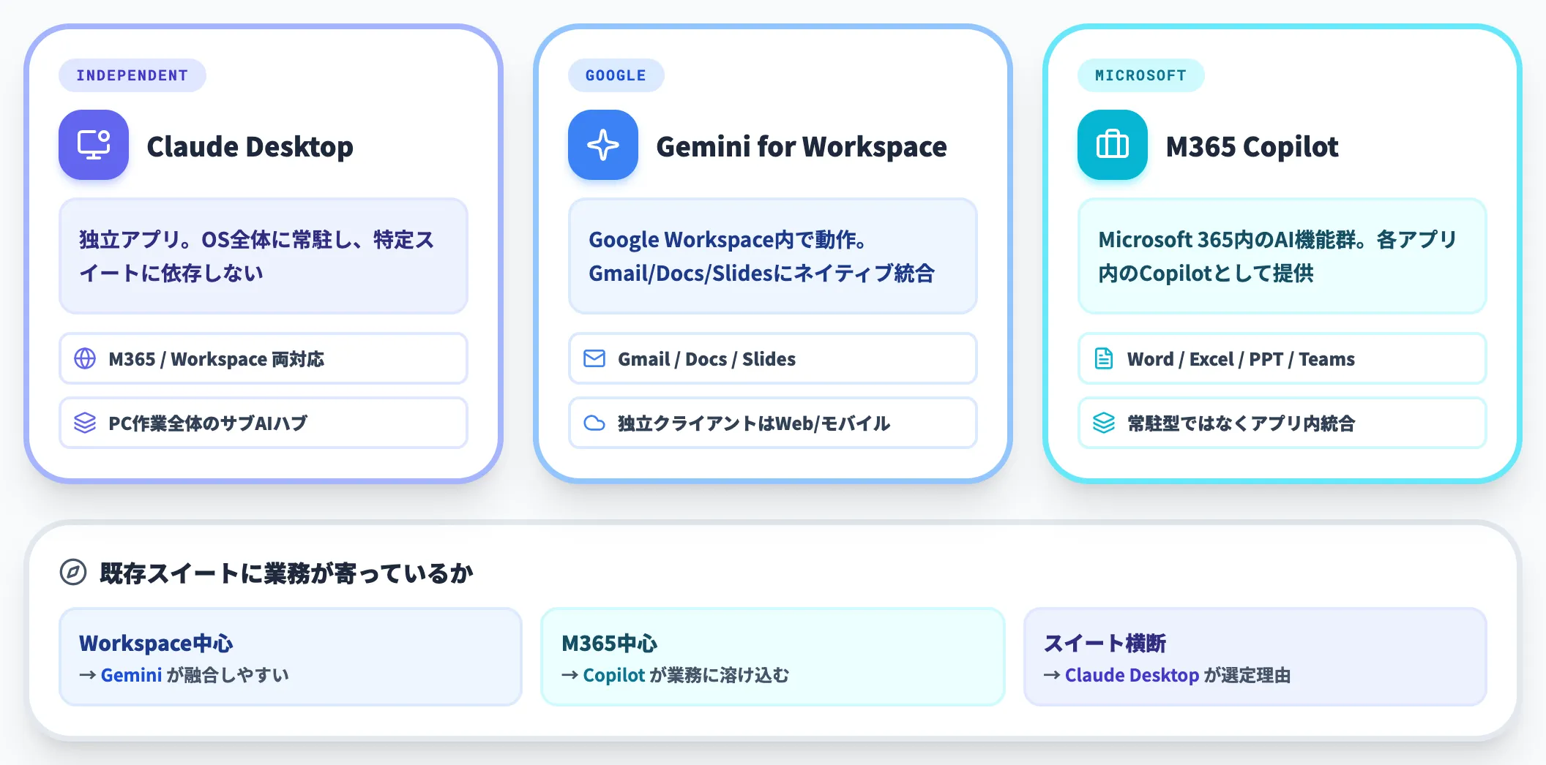Click the Gmail / Docs / Slides label

706,359
